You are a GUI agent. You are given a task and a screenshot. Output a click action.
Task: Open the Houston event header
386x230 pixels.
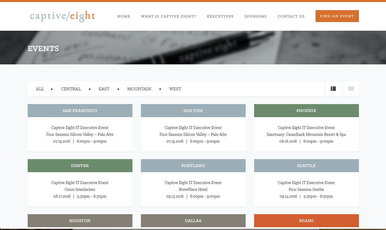pyautogui.click(x=80, y=221)
